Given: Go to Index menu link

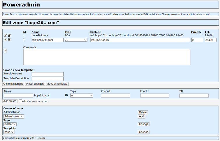Looking at the screenshot, I should pyautogui.click(x=6, y=14).
